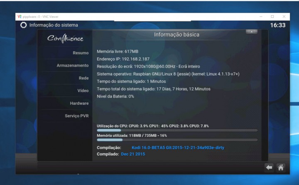Click the Endereço IP address line
The height and width of the screenshot is (185, 299).
click(x=123, y=59)
